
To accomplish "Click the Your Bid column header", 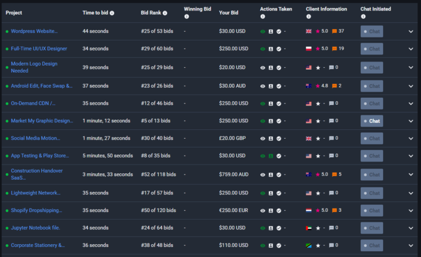I will [x=229, y=13].
